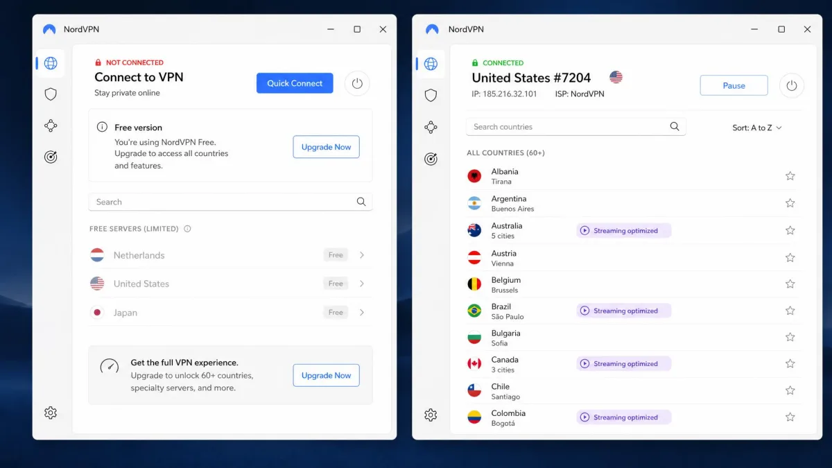The image size is (832, 468).
Task: Select Argentina Buenos Aires server row
Action: [x=634, y=203]
